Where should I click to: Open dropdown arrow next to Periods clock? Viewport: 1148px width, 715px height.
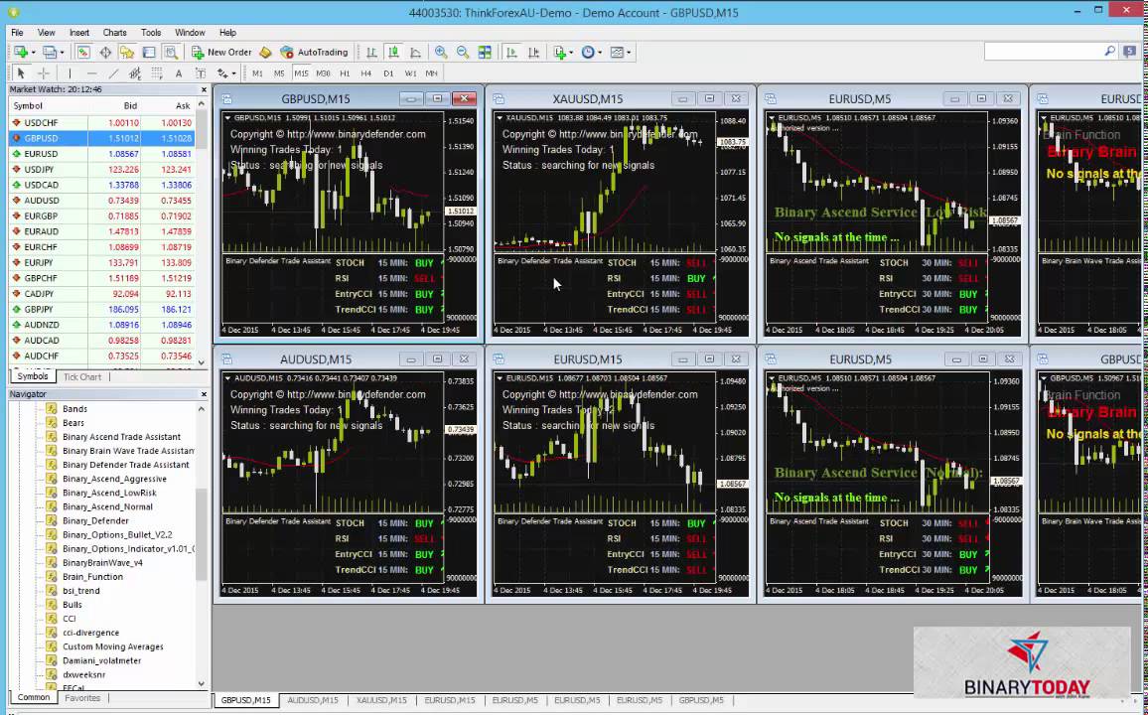[600, 53]
